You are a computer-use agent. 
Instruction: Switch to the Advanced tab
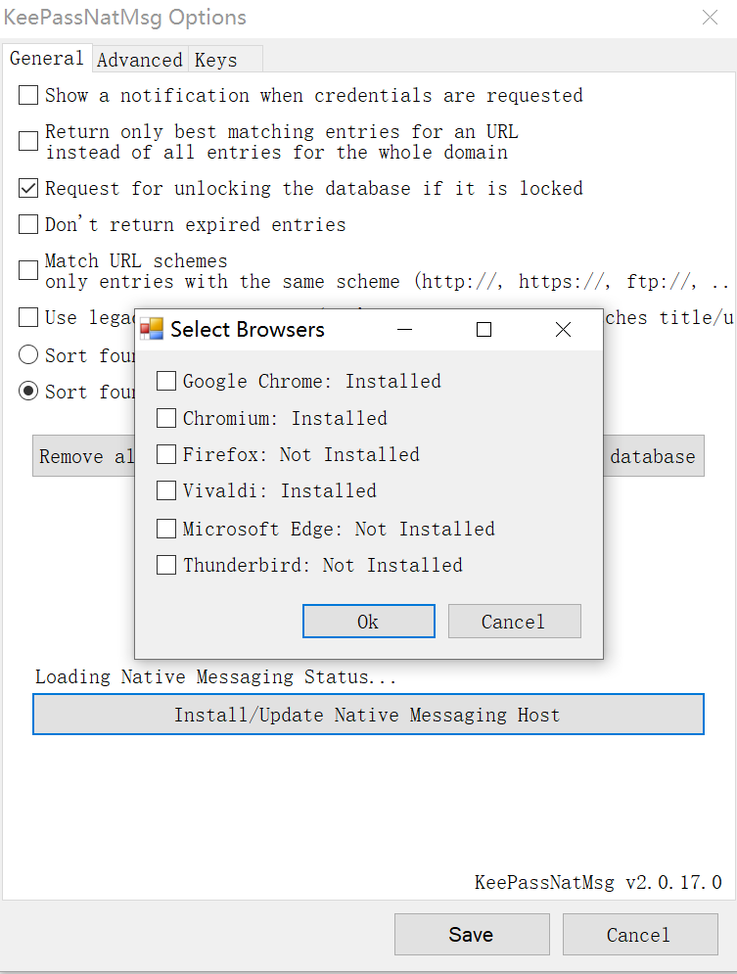coord(139,59)
